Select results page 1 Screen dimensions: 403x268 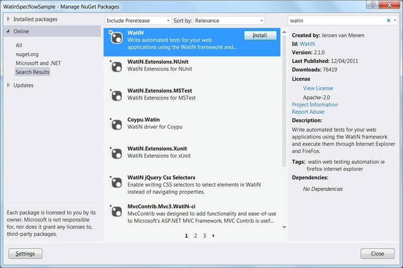point(186,236)
